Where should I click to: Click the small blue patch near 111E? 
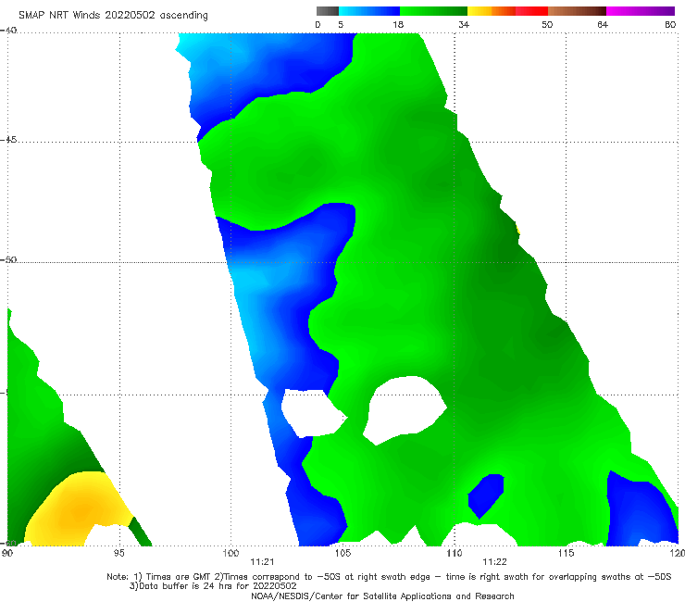click(x=486, y=495)
